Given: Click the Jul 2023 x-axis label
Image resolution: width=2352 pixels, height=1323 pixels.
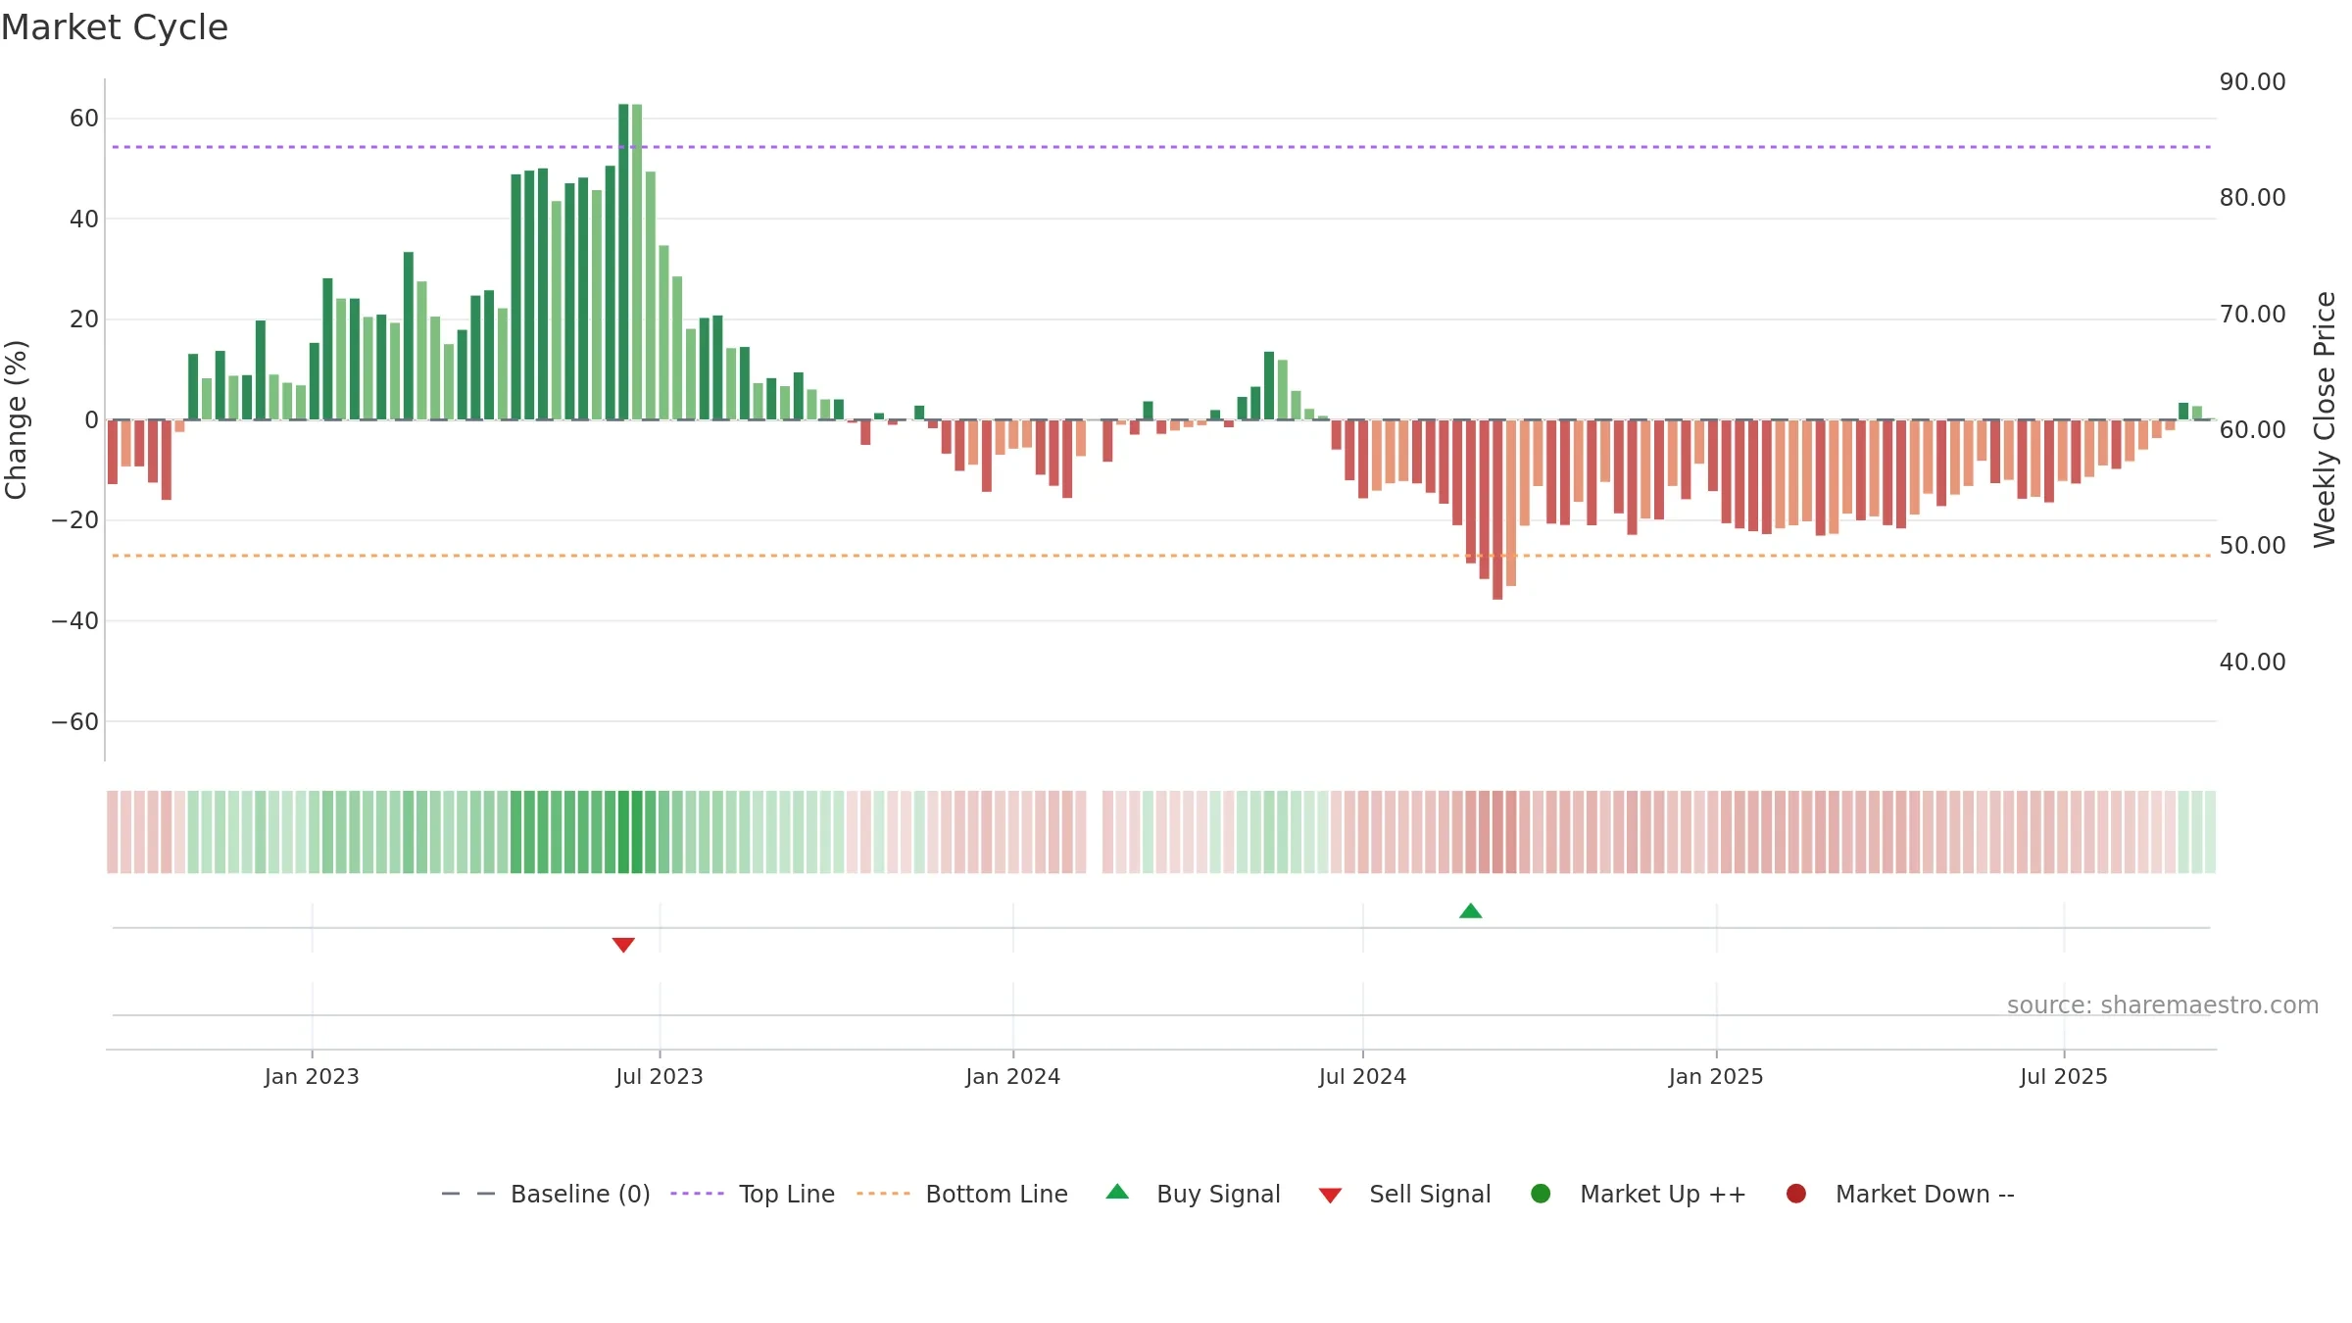Looking at the screenshot, I should (x=660, y=1077).
